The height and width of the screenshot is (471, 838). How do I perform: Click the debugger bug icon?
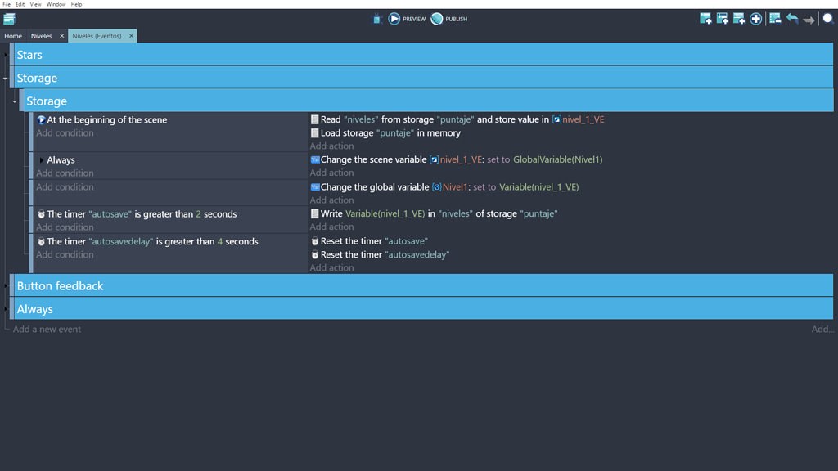[x=376, y=18]
